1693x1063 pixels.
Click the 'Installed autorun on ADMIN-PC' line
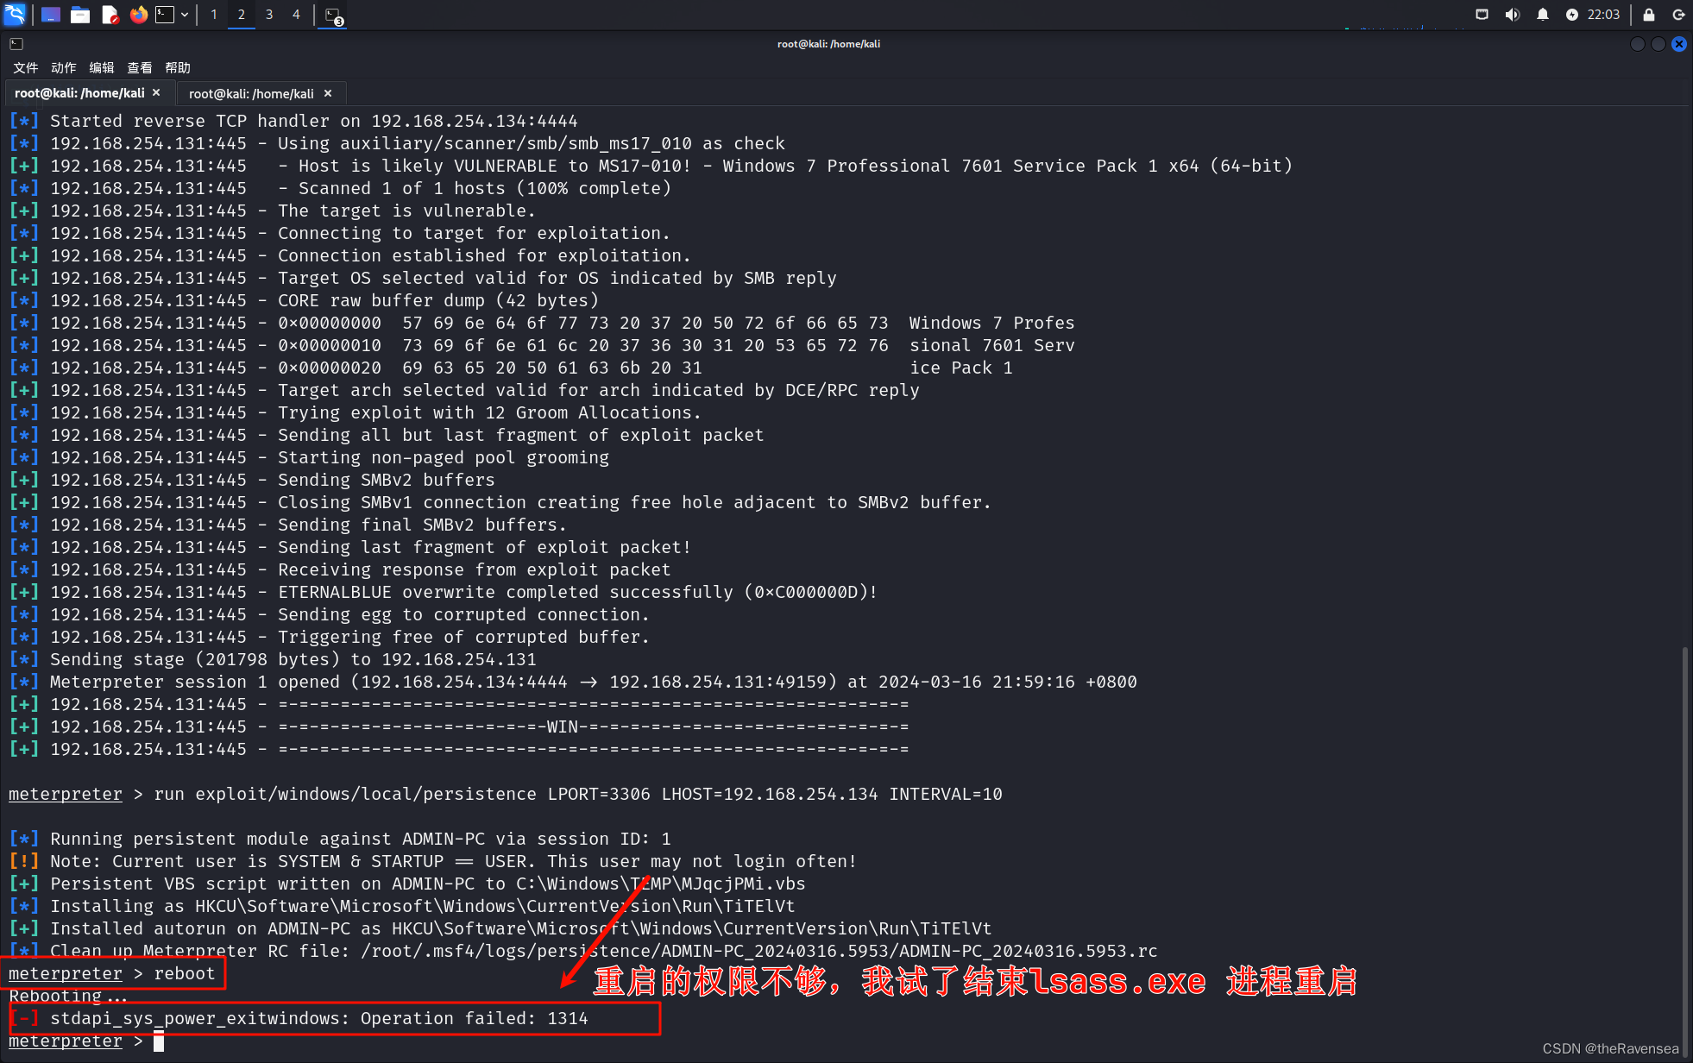[500, 928]
